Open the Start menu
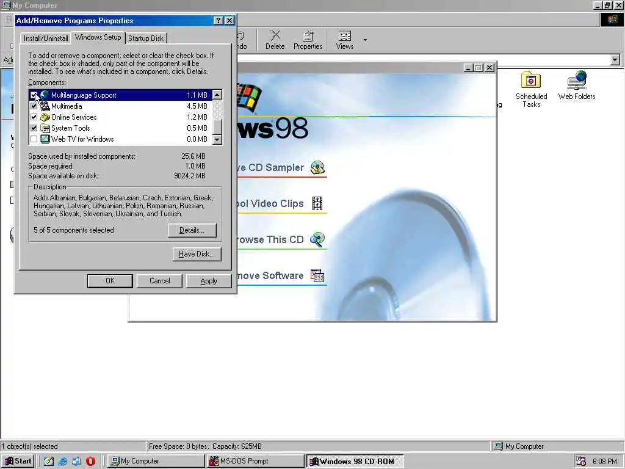Image resolution: width=625 pixels, height=469 pixels. [18, 461]
